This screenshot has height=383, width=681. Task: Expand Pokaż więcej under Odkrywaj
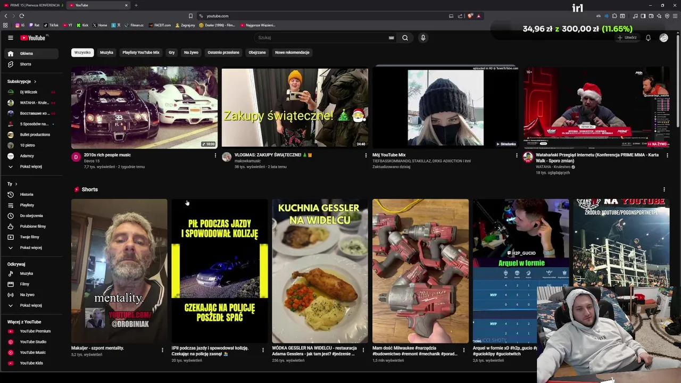(31, 305)
